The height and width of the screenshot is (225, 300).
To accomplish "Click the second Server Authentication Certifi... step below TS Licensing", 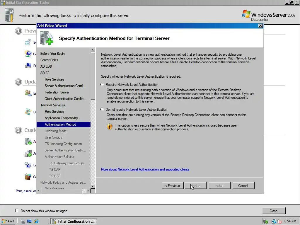I will (x=65, y=150).
